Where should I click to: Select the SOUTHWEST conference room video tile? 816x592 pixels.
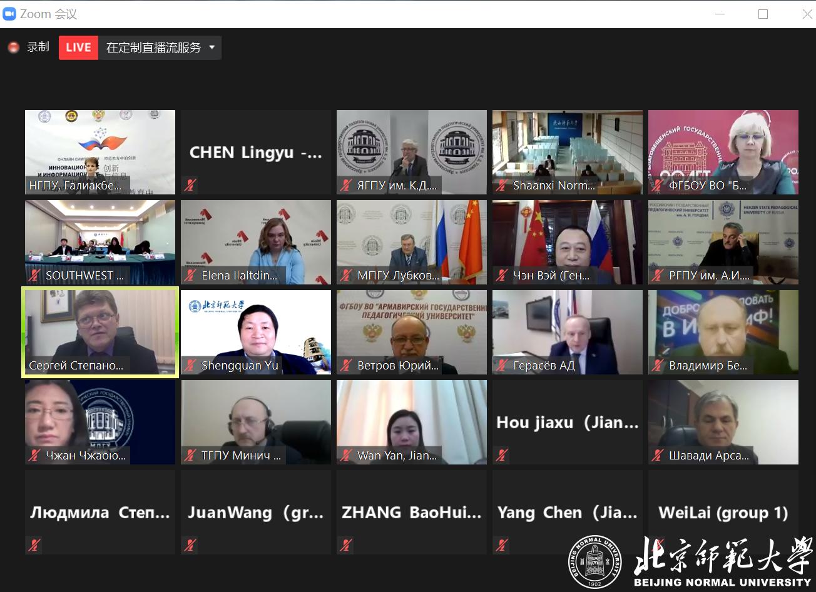[x=100, y=241]
